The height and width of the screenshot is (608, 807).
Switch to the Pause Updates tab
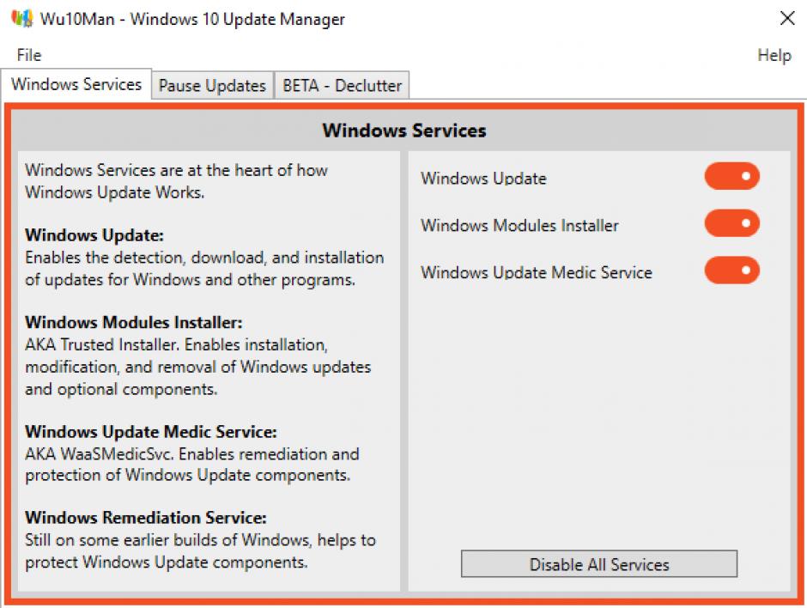tap(212, 86)
